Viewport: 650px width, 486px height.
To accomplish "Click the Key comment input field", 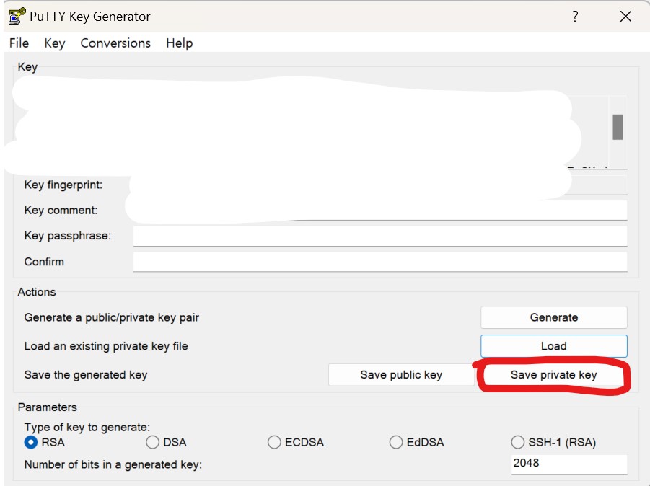I will (x=380, y=210).
